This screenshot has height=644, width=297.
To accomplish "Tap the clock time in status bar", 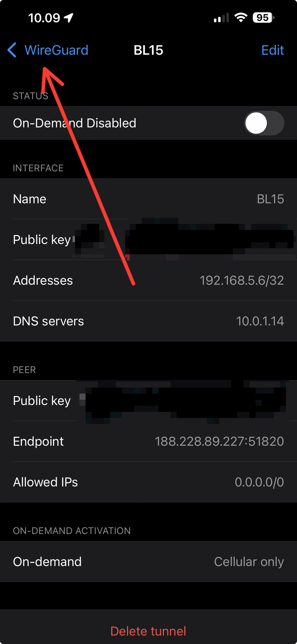I will point(44,18).
